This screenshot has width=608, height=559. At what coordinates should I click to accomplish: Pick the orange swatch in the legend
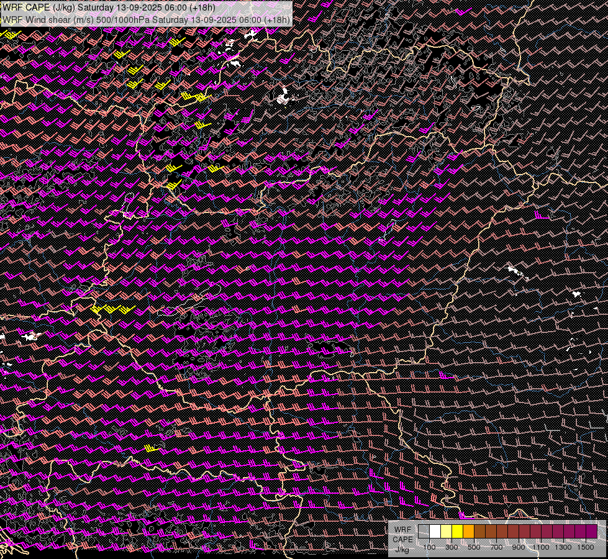tap(469, 531)
